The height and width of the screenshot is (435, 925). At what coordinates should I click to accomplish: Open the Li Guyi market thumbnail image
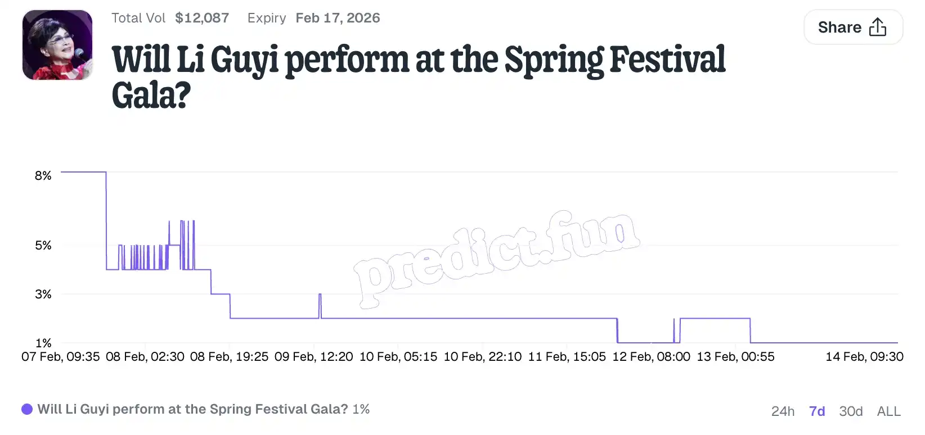point(57,45)
